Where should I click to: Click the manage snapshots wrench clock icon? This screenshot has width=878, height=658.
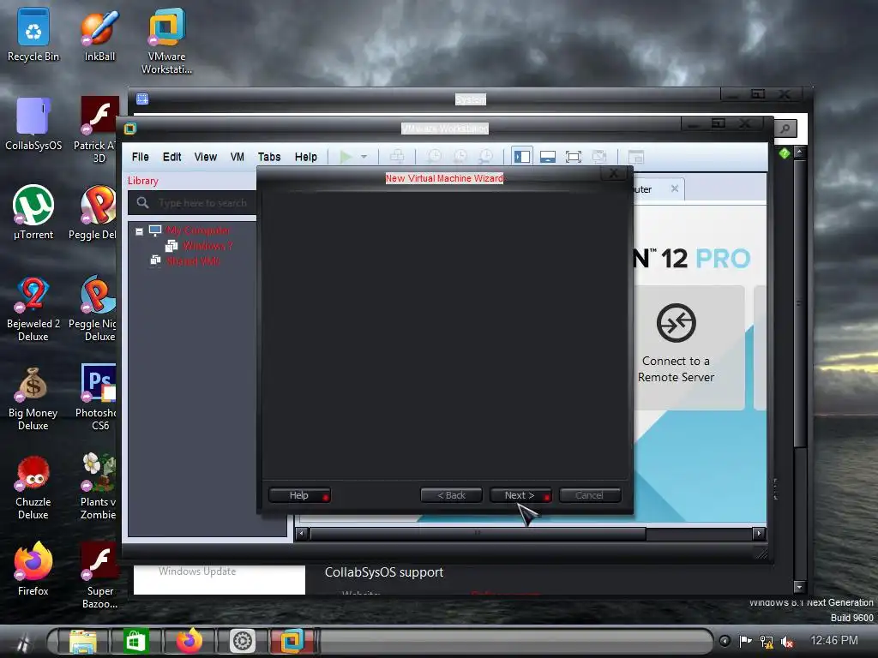click(x=485, y=158)
